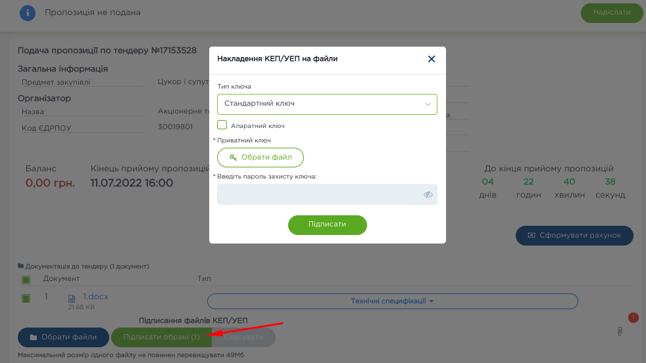The image size is (646, 363).
Task: Enable the Апаратний ключ checkbox
Action: (x=222, y=125)
